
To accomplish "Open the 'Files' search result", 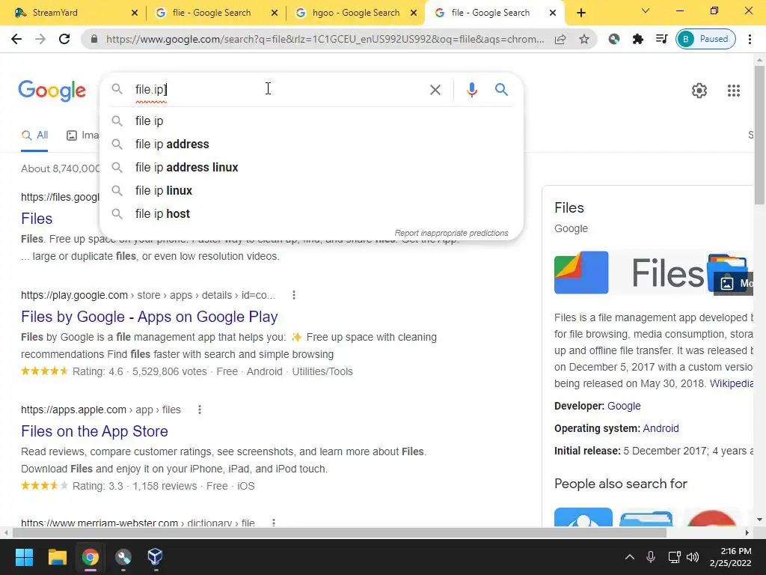I will tap(37, 219).
